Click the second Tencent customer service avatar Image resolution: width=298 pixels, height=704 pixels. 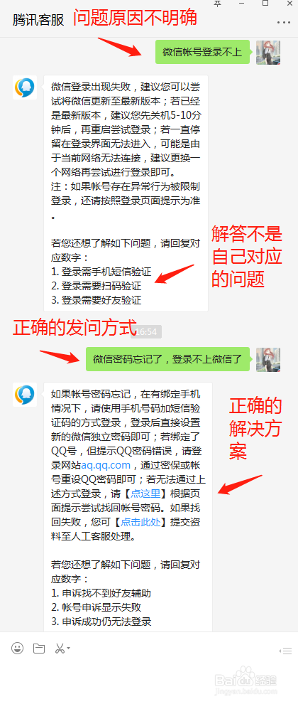tap(25, 395)
